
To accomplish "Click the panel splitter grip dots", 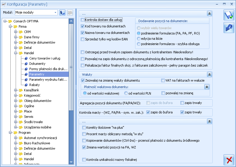I will (76, 87).
